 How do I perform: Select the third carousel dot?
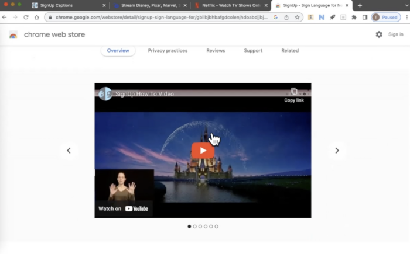click(200, 227)
